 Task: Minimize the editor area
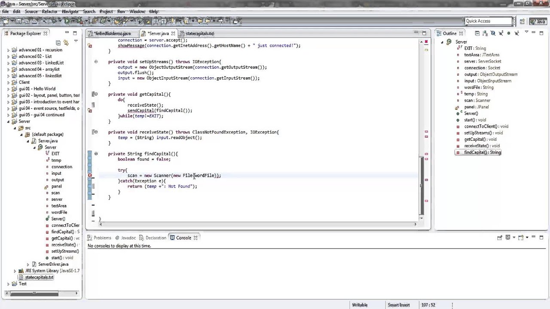pos(416,33)
